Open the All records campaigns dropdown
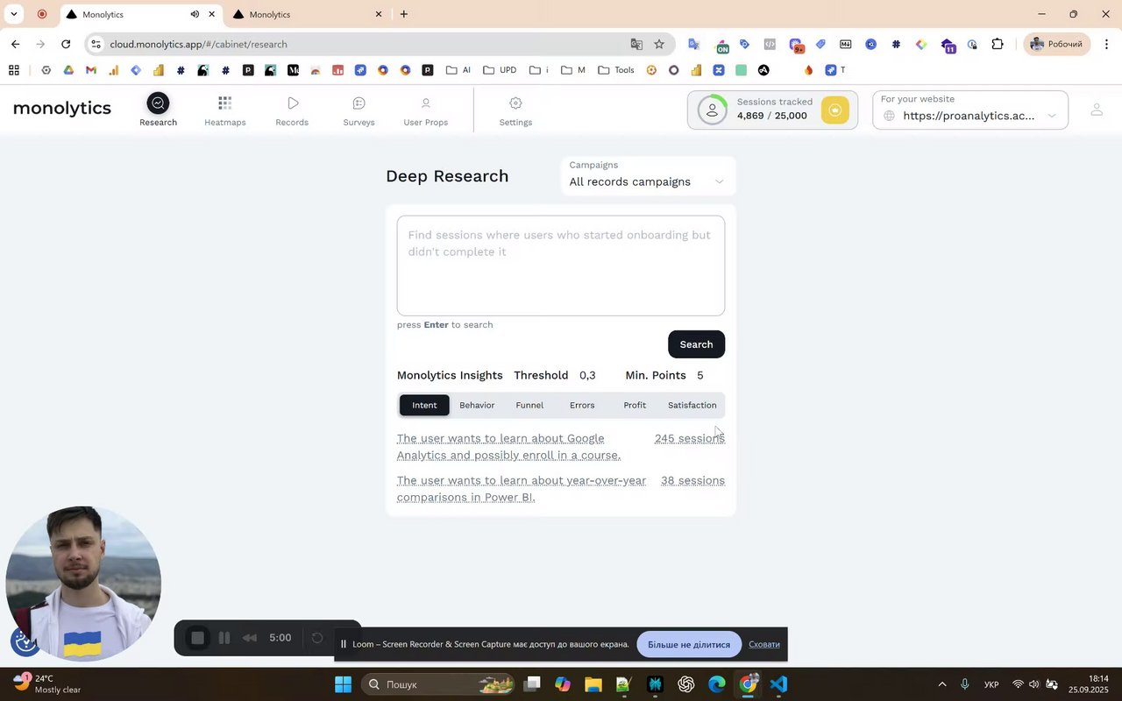The height and width of the screenshot is (701, 1122). pyautogui.click(x=647, y=174)
